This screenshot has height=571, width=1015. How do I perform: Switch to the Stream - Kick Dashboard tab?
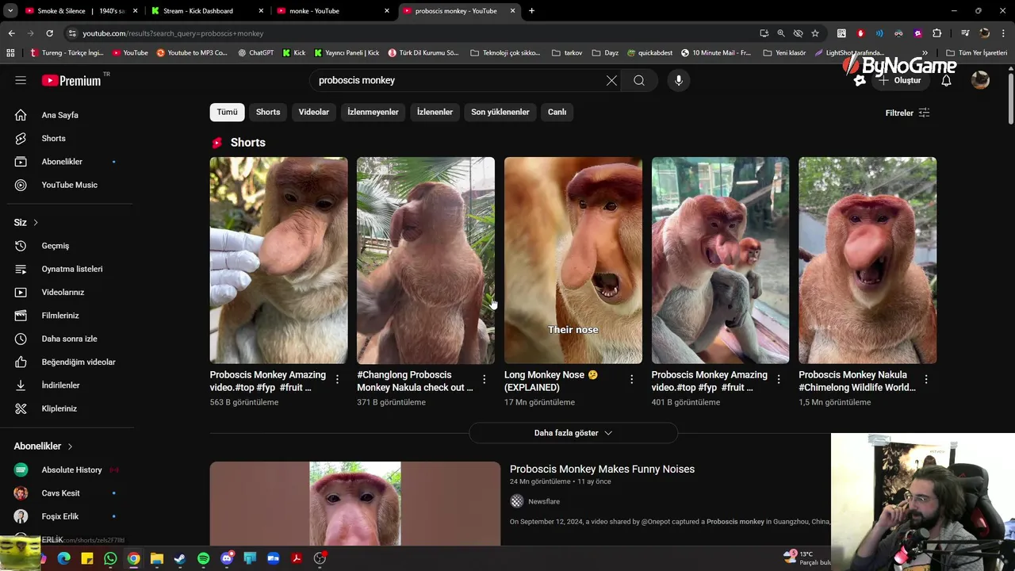pos(206,11)
